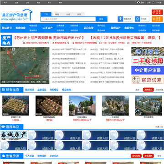Click the handshake icon in 推荐单位 header
164x164 pixels.
coord(3,127)
